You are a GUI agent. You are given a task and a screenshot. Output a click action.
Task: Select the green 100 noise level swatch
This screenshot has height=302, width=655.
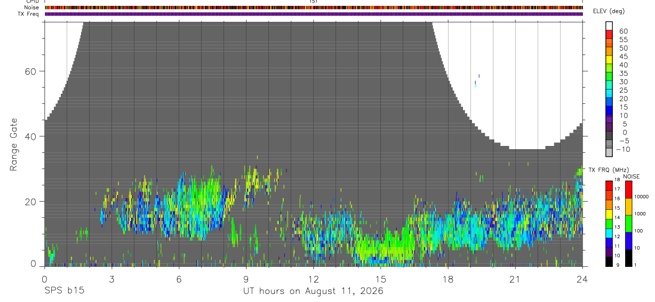pyautogui.click(x=628, y=224)
